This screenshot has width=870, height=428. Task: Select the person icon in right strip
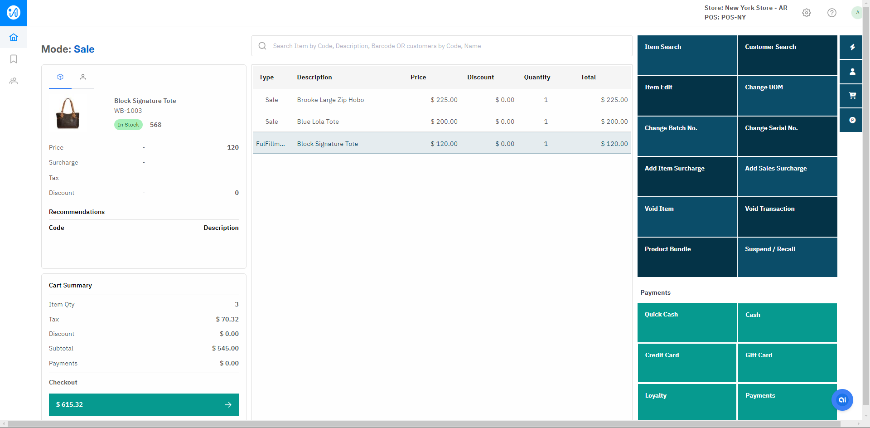point(852,72)
